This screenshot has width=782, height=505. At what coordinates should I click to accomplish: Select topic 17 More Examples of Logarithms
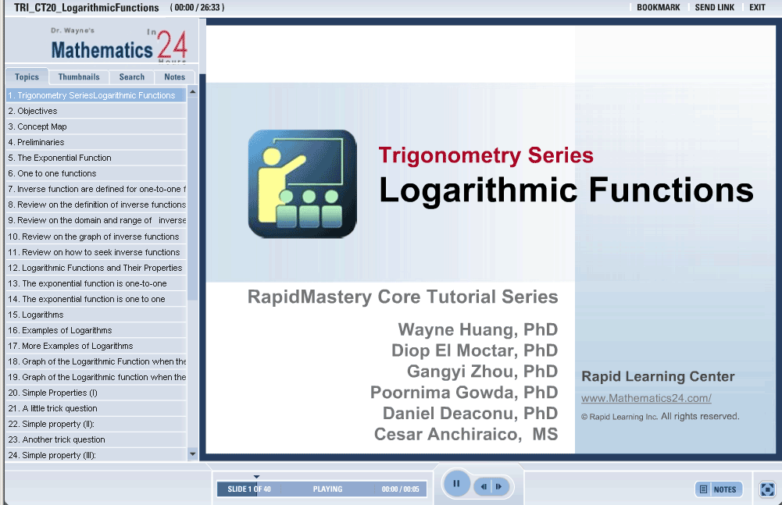click(96, 346)
